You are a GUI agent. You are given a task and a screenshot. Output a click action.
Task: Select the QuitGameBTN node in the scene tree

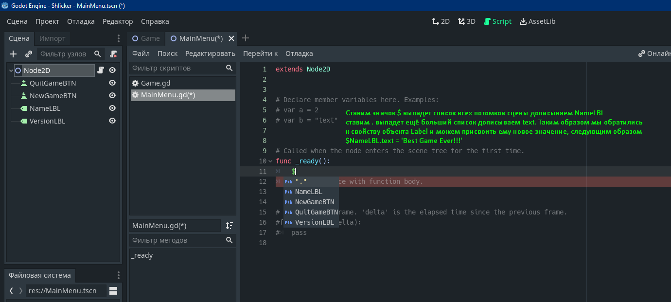coord(53,83)
